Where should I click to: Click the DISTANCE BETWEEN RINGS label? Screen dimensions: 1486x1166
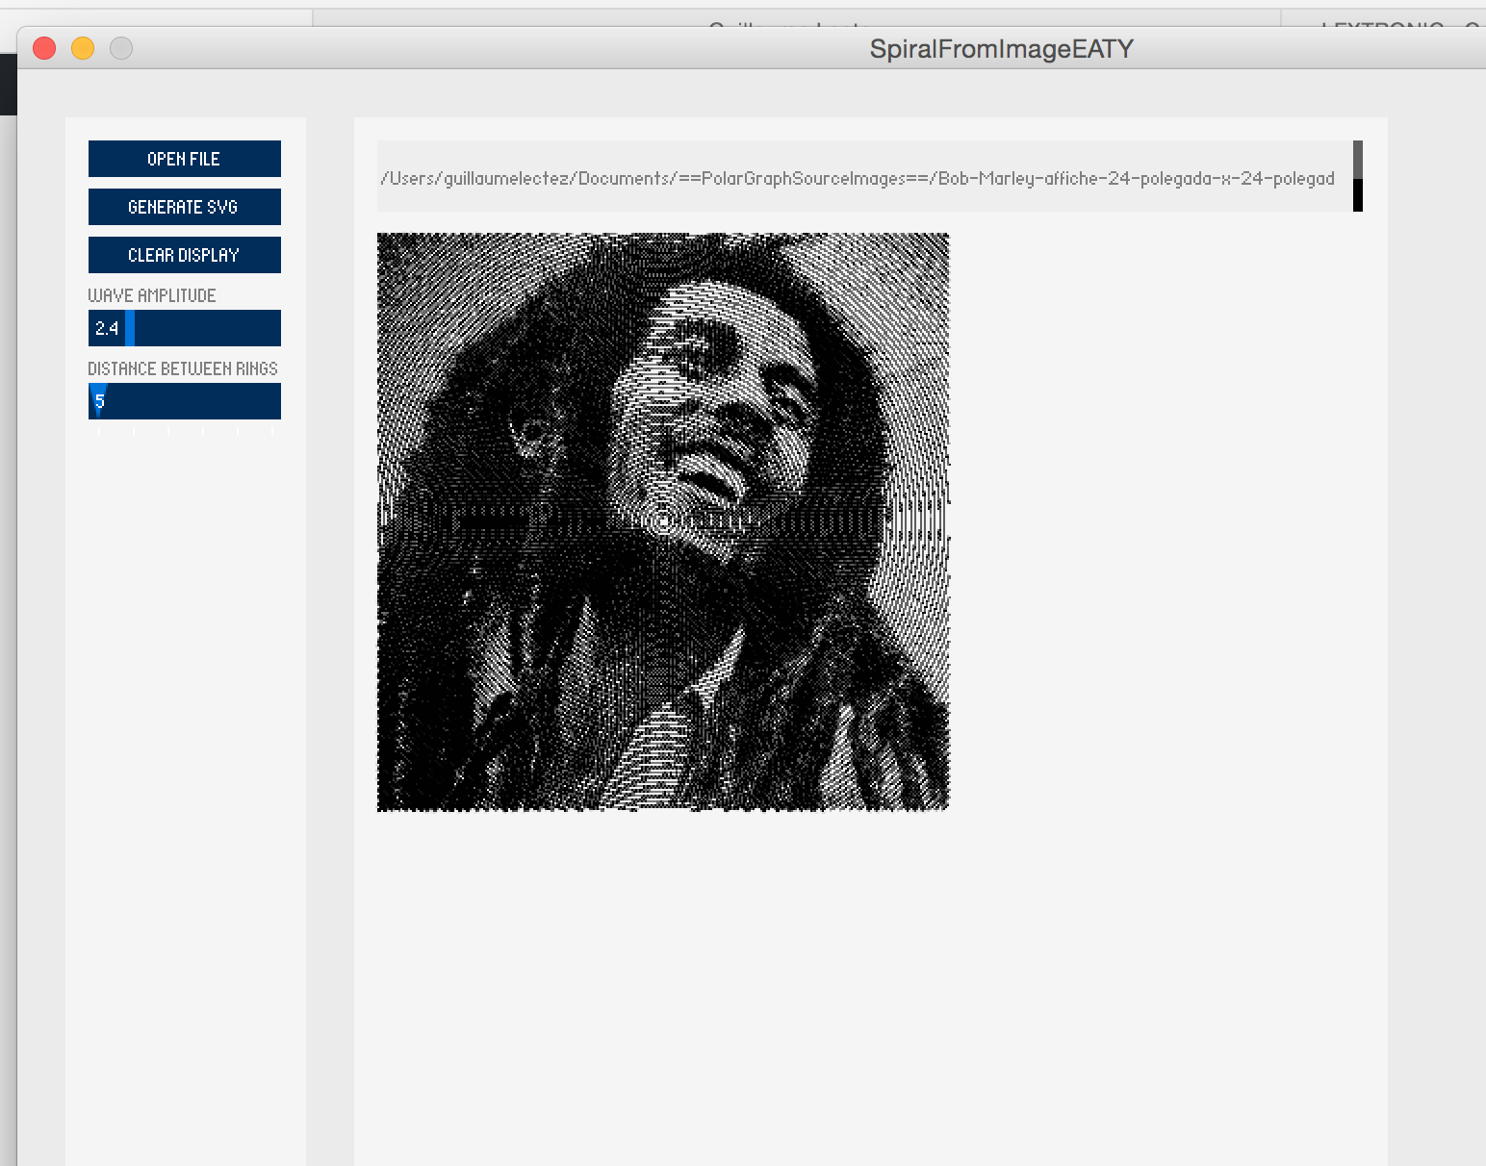[x=183, y=368]
